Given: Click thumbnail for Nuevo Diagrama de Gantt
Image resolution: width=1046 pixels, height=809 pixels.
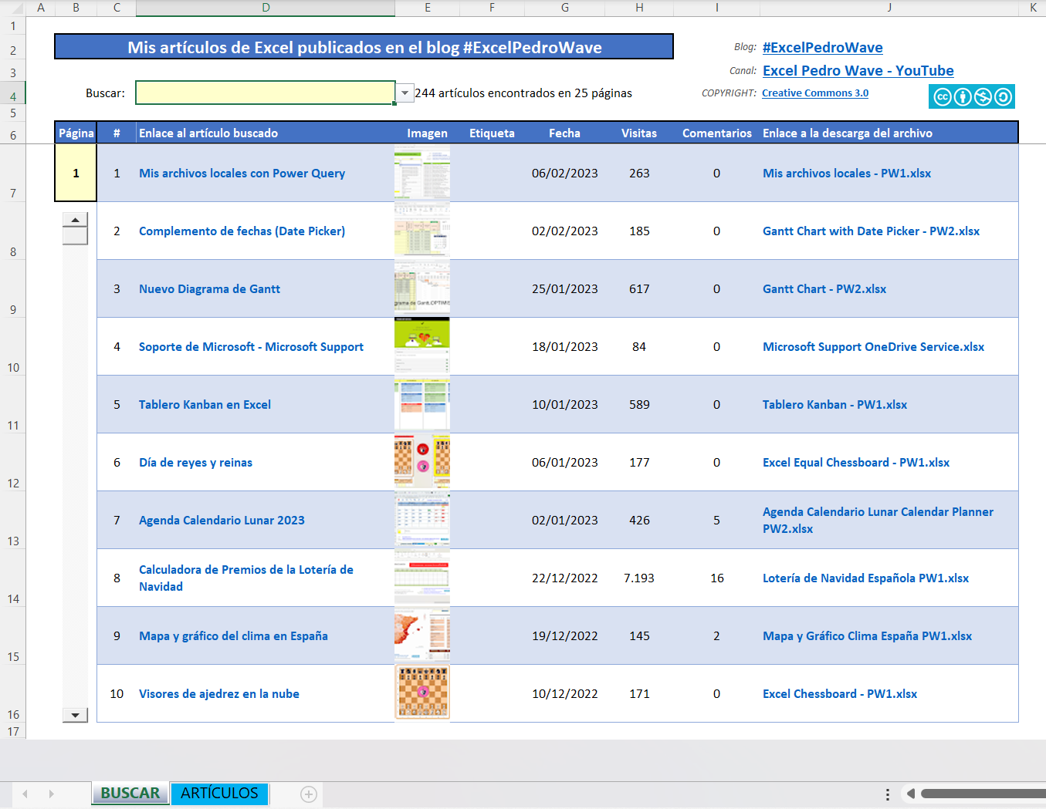Looking at the screenshot, I should [x=422, y=288].
